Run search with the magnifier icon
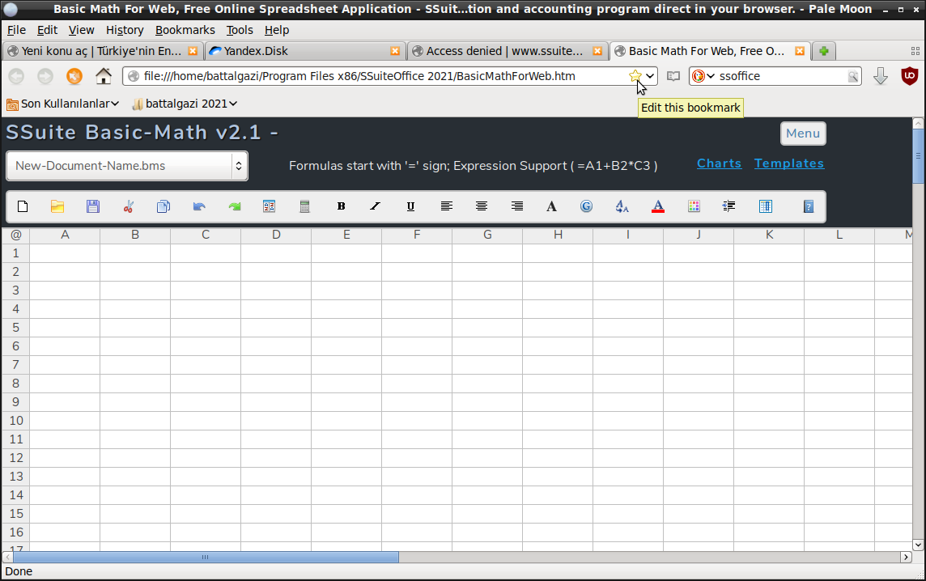Screen dimensions: 926x581 coord(853,76)
